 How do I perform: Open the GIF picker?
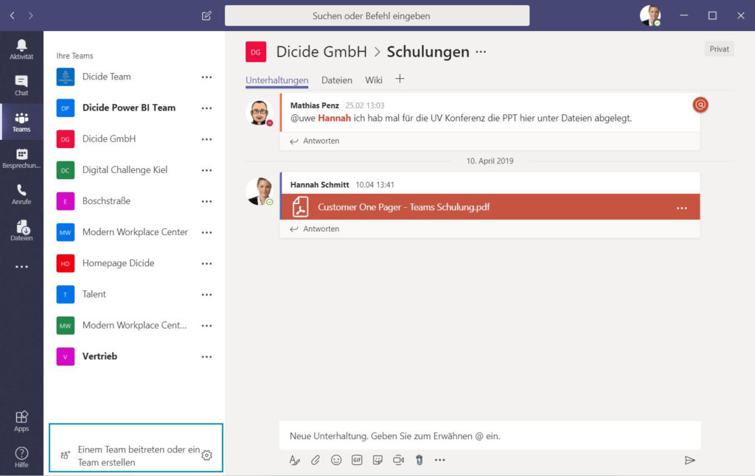click(x=357, y=460)
